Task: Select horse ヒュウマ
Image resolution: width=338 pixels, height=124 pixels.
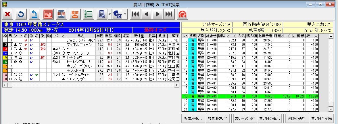Action: click(x=80, y=49)
